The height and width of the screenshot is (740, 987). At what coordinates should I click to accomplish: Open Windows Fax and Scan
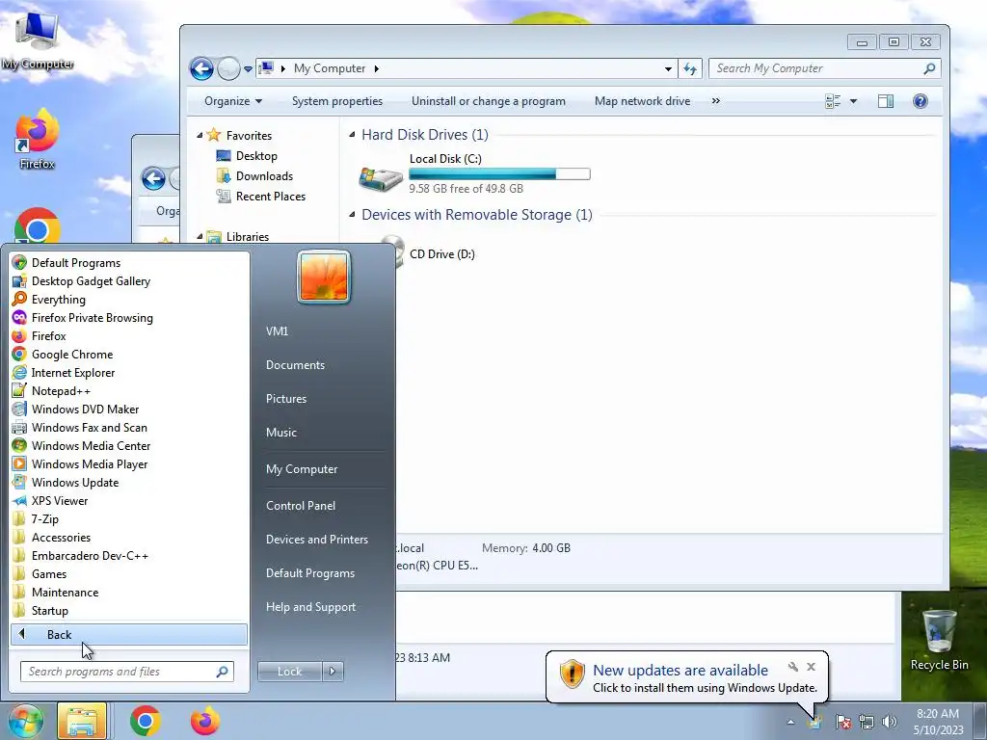(x=80, y=427)
